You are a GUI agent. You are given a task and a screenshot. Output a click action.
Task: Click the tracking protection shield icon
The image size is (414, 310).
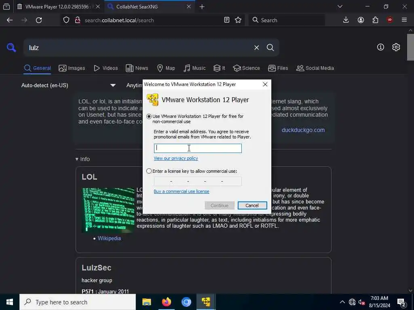pyautogui.click(x=66, y=20)
